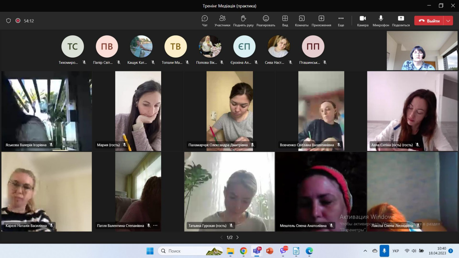Select the Яськова Валерія Ігорівна video tile
Image resolution: width=459 pixels, height=258 pixels.
(x=47, y=111)
